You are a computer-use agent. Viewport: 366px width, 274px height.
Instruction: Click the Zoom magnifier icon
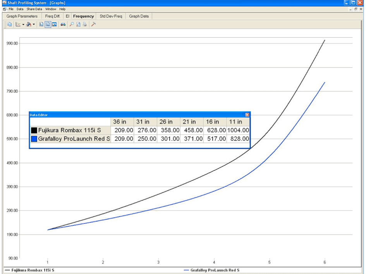click(72, 24)
